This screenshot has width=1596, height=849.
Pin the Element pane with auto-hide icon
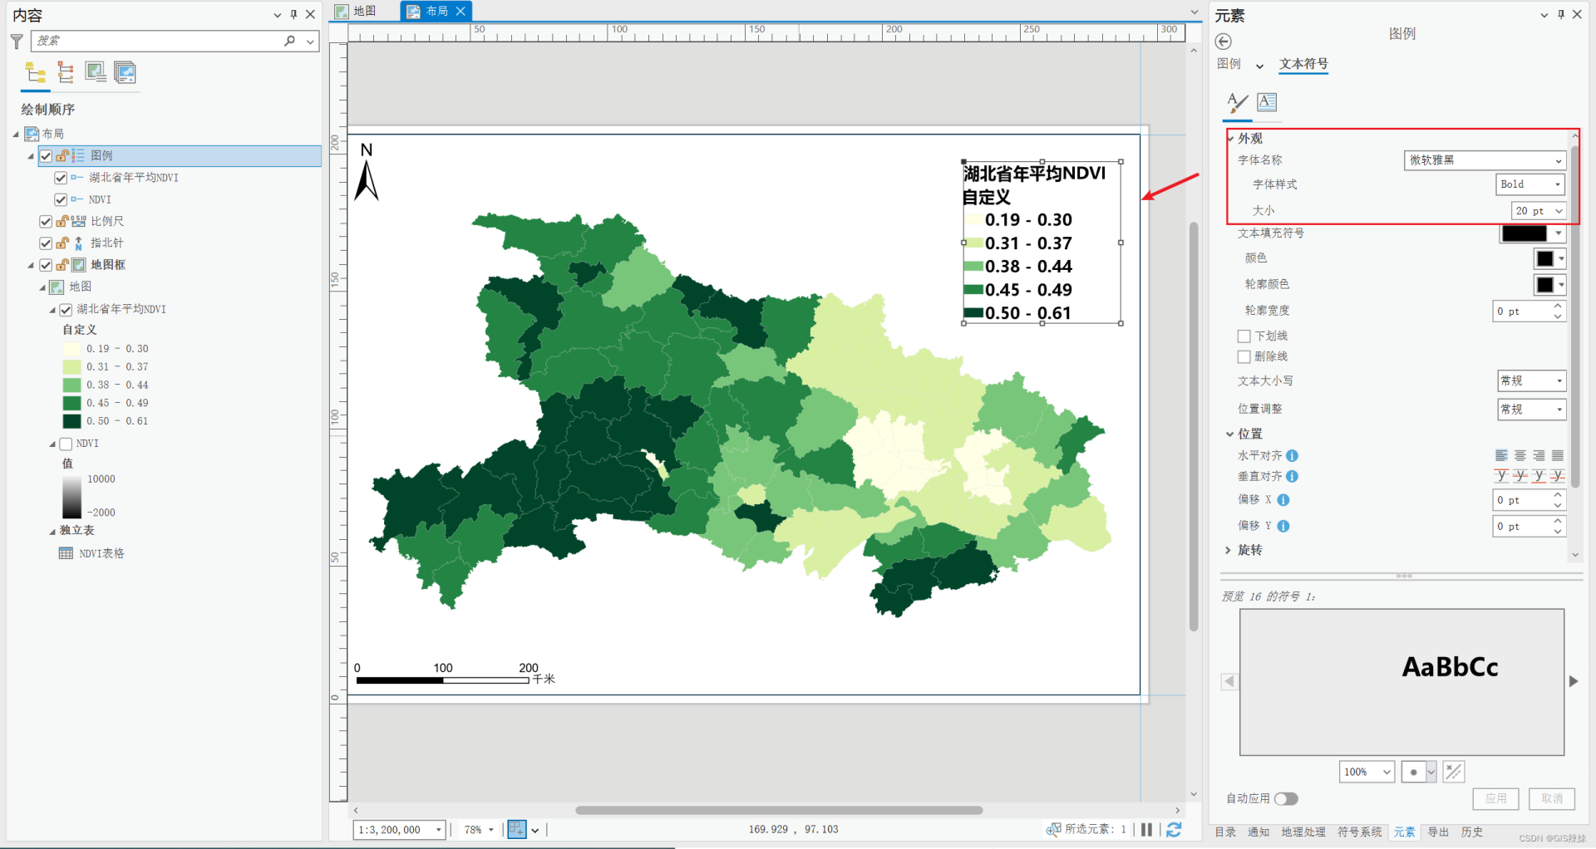click(x=1561, y=15)
